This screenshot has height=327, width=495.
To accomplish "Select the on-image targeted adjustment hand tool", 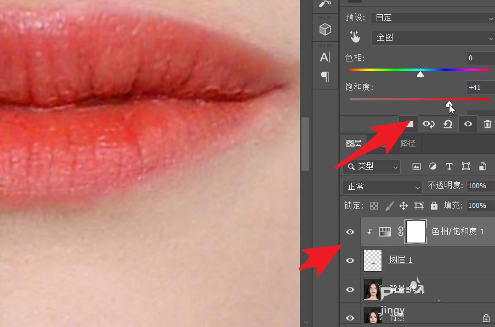I will click(x=355, y=37).
